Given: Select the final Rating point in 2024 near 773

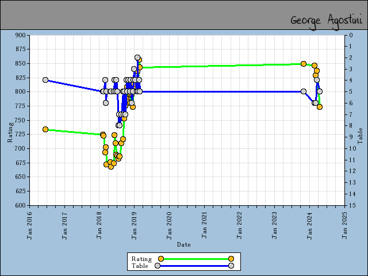Looking at the screenshot, I should click(x=320, y=107).
